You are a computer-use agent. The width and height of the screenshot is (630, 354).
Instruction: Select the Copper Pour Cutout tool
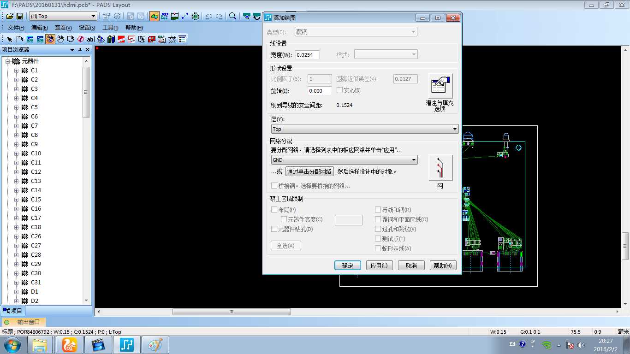click(60, 39)
